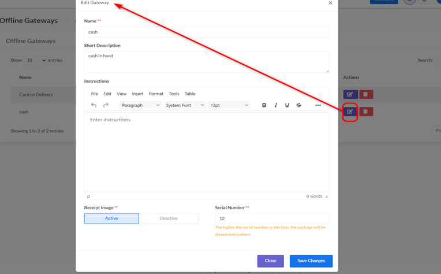Image resolution: width=441 pixels, height=274 pixels.
Task: Select the Deactive receipt image option
Action: tap(169, 219)
